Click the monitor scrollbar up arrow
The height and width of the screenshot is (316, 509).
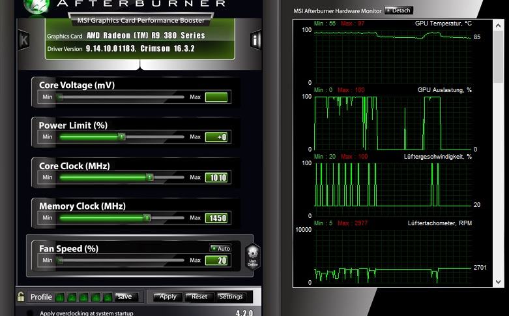pos(499,25)
